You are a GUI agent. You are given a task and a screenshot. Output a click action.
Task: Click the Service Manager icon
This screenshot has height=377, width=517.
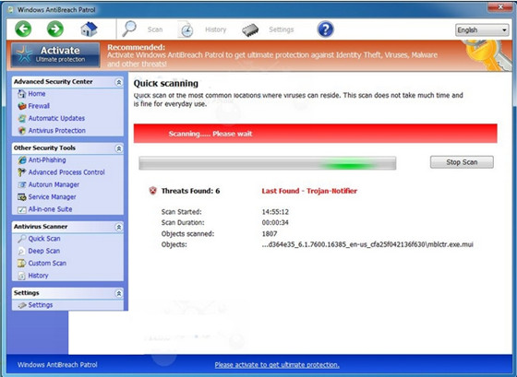[x=22, y=197]
